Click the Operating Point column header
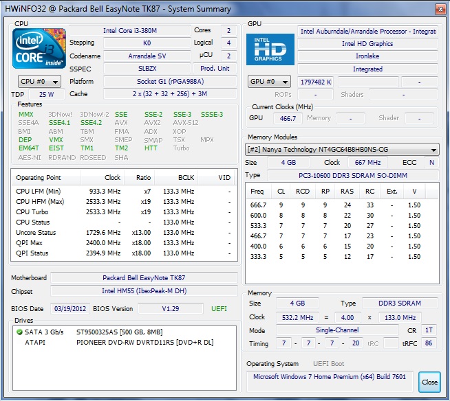450x401 pixels. tap(39, 177)
